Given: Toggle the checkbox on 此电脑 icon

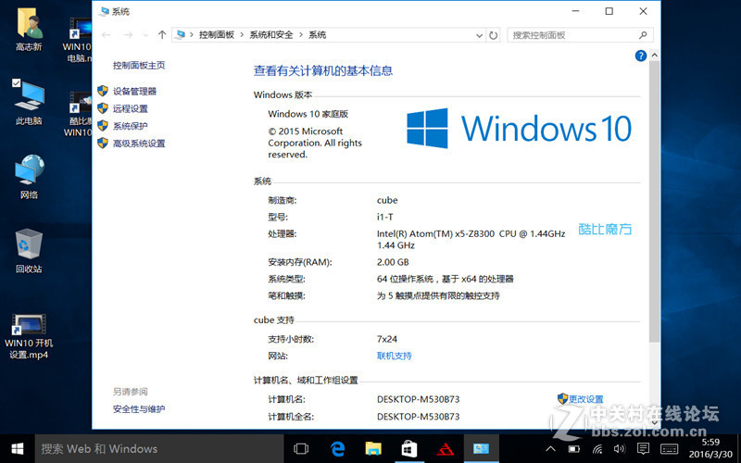Looking at the screenshot, I should click(16, 83).
